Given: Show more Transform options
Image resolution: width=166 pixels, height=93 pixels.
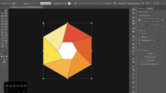Looking at the screenshot, I should 163,27.
